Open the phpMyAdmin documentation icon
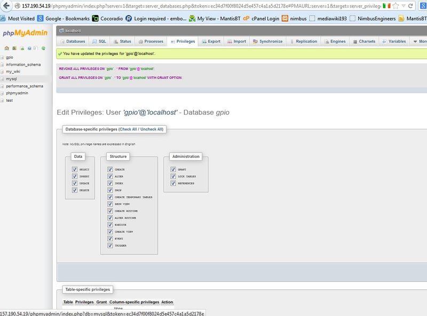The height and width of the screenshot is (316, 427). [29, 48]
